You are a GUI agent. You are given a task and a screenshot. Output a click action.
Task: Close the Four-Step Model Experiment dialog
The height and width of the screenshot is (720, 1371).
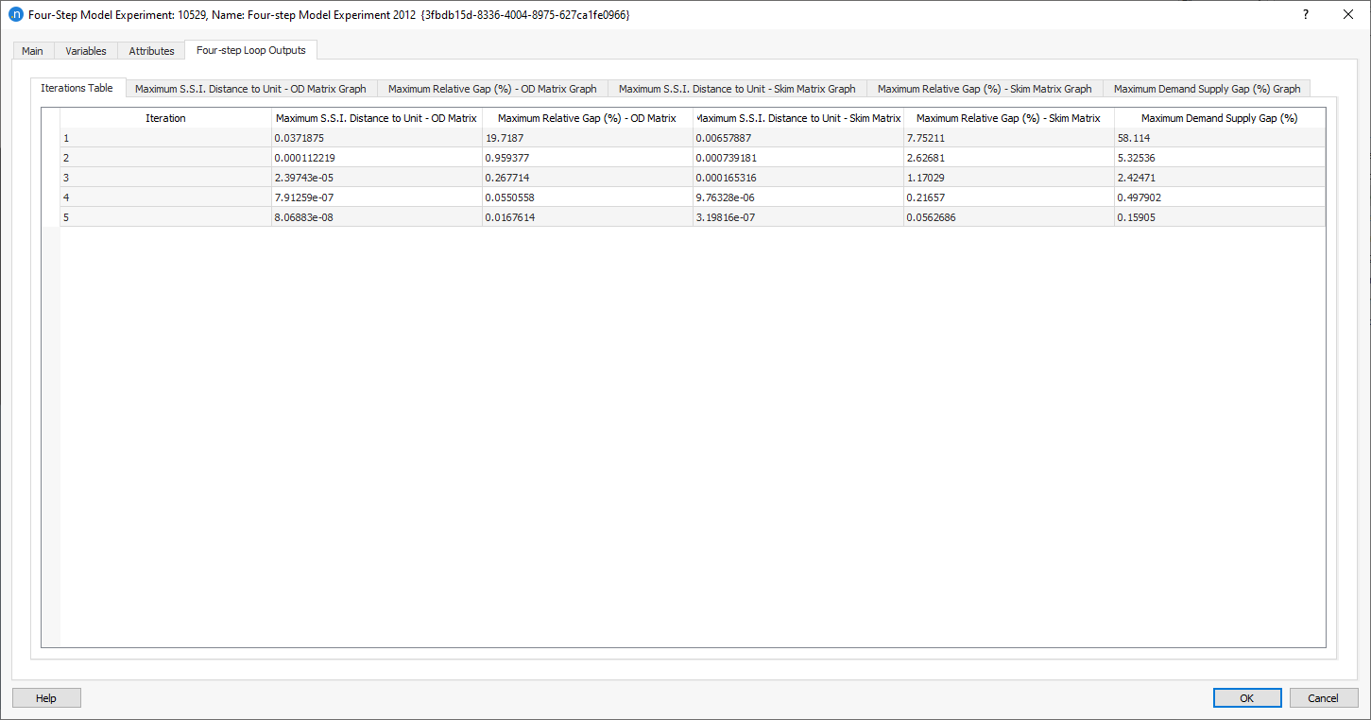click(x=1348, y=15)
